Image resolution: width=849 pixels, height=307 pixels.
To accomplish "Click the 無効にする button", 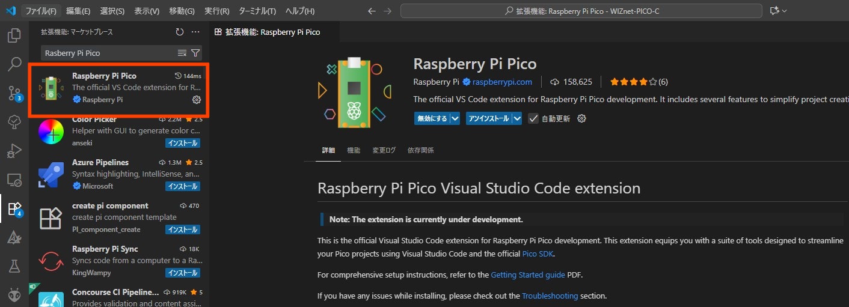I will tap(432, 118).
